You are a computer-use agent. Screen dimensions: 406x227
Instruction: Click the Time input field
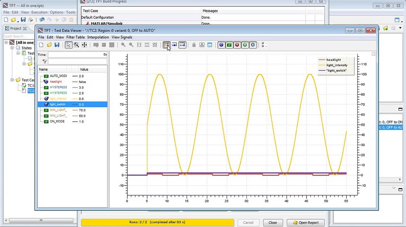tap(77, 55)
